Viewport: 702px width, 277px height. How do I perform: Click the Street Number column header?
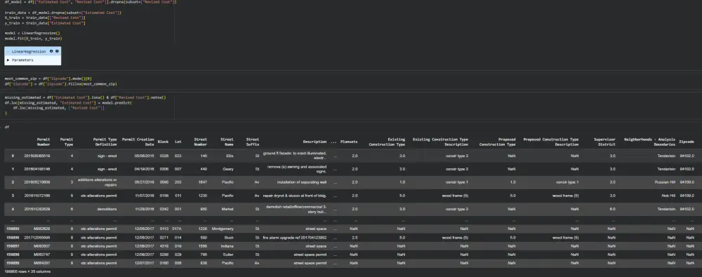point(200,142)
